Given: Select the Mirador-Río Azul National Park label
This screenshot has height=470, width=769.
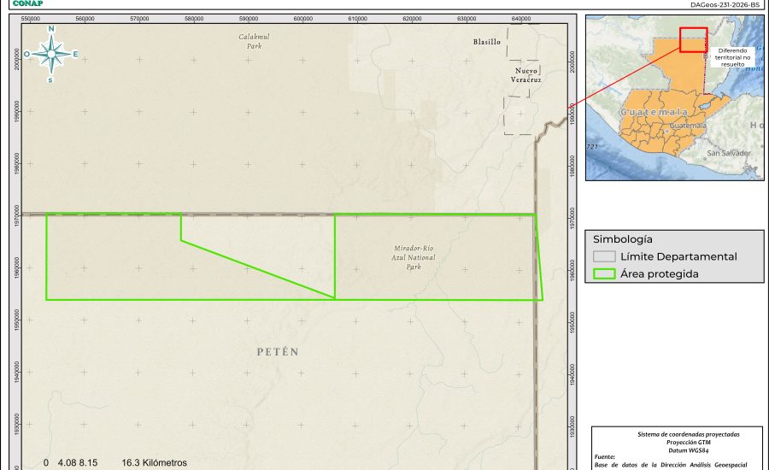Looking at the screenshot, I should [x=408, y=256].
